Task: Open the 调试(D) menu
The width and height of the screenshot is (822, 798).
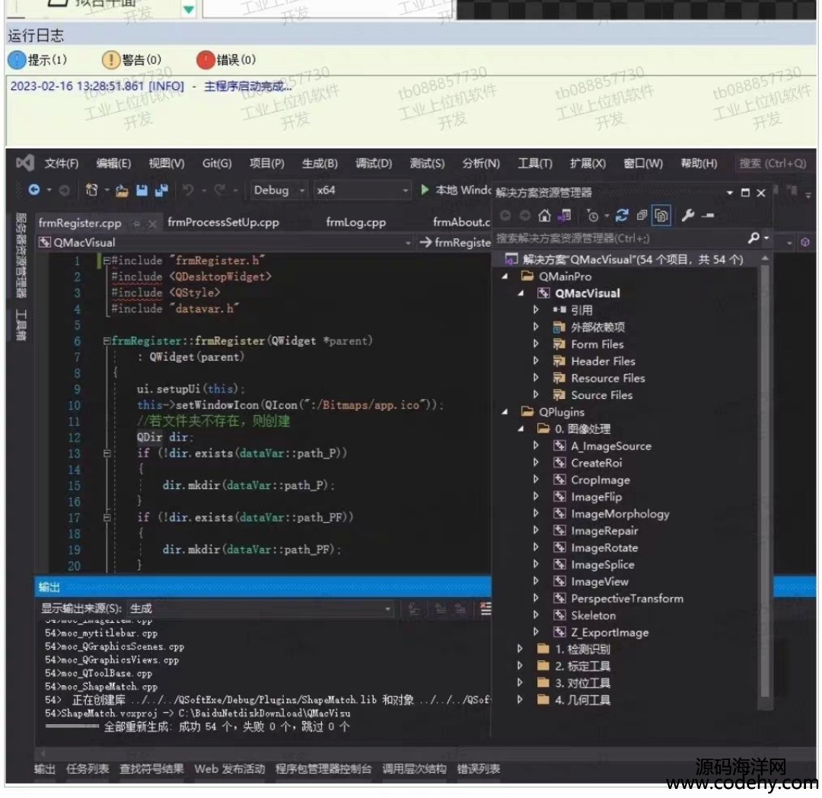Action: tap(374, 164)
